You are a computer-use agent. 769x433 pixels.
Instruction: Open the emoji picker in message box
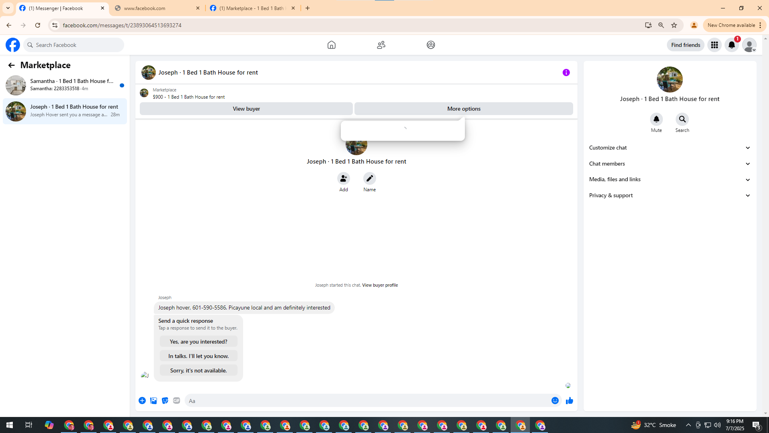tap(555, 401)
